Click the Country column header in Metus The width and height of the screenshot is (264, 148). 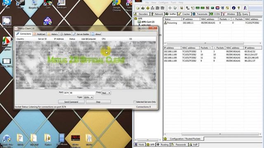(x=20, y=39)
